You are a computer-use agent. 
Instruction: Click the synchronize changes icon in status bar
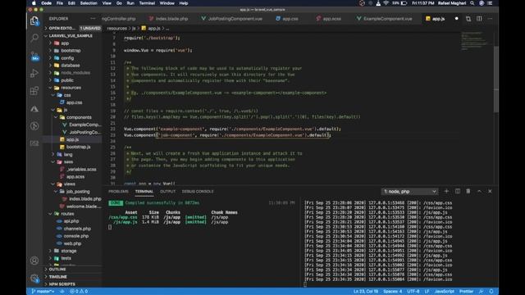click(62, 292)
